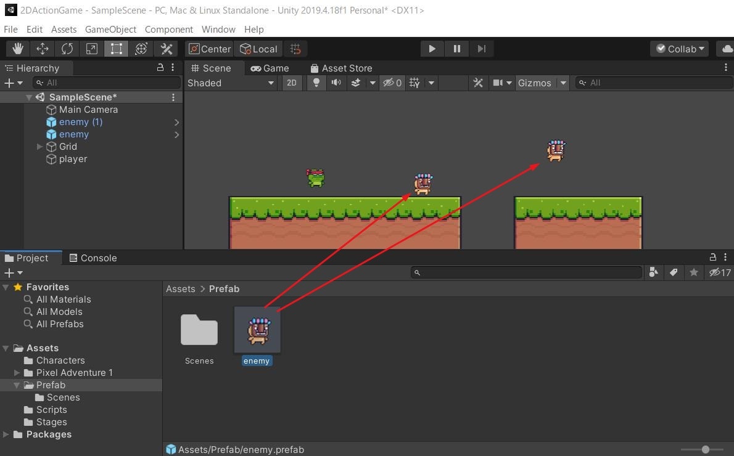This screenshot has width=734, height=456.
Task: Select the Rect tool
Action: 116,49
